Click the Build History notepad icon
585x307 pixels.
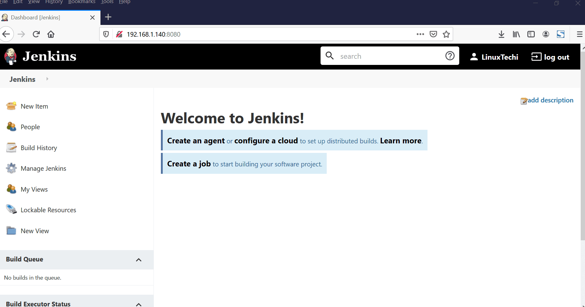point(11,148)
